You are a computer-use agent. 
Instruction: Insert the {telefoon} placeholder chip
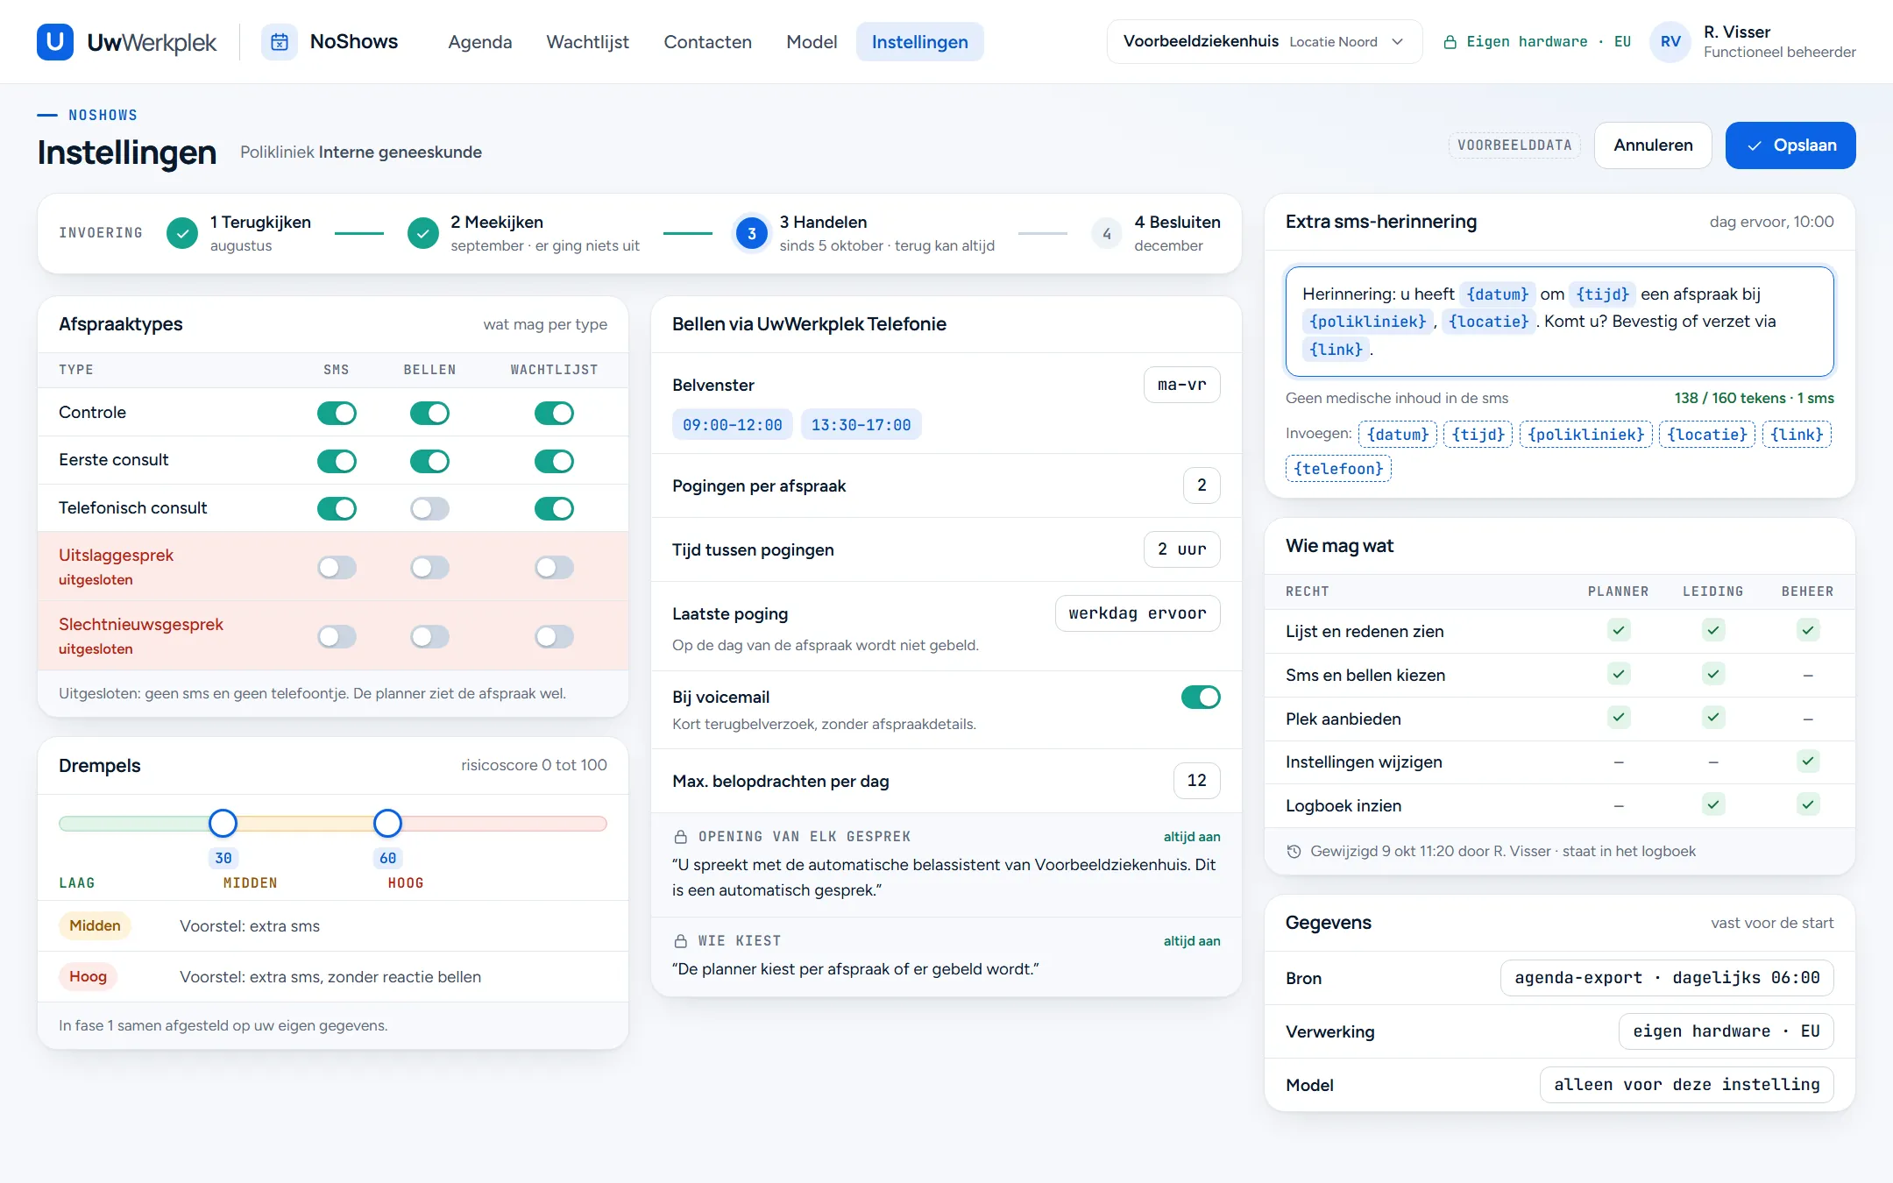tap(1338, 469)
